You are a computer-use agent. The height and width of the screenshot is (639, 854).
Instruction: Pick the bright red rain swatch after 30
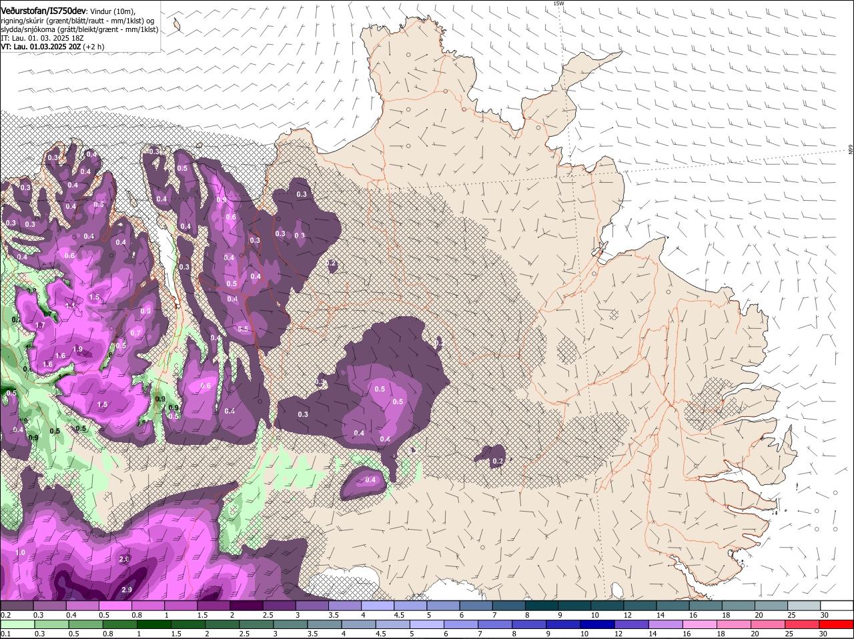point(837,624)
